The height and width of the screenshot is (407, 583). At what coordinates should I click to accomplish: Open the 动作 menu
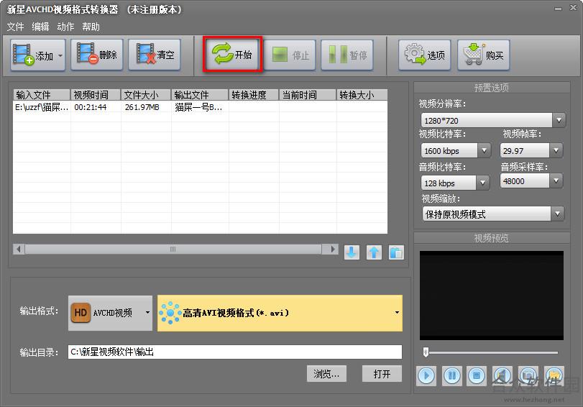point(65,27)
